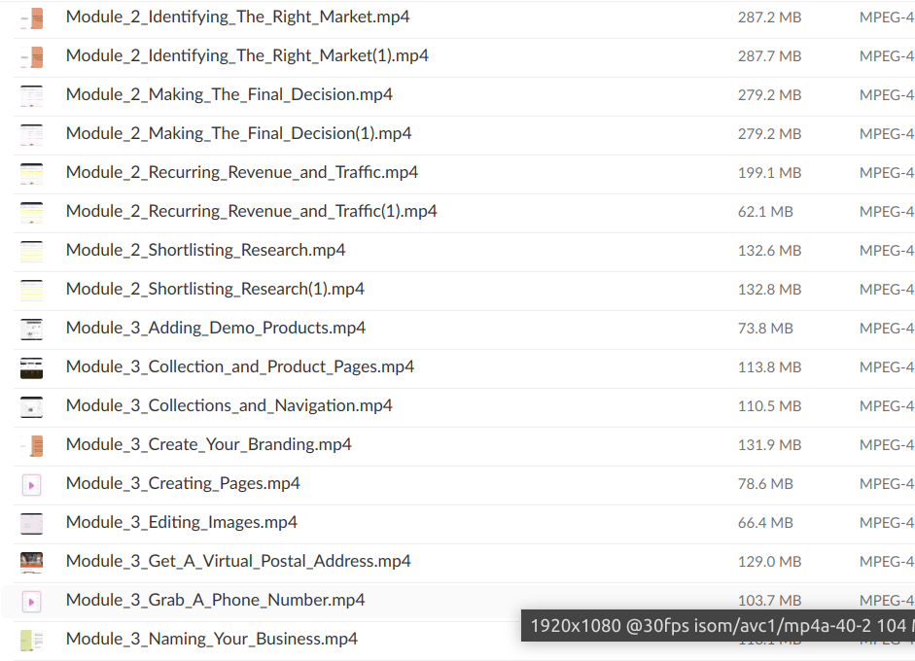This screenshot has height=661, width=915.
Task: Click thumbnail of Module_3_Adding_Demo_Products.mp4
Action: 31,329
